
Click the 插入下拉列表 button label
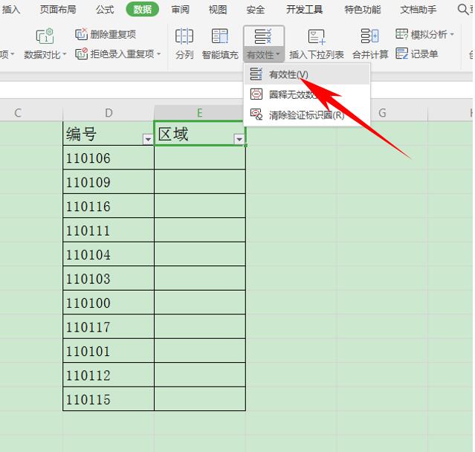317,55
